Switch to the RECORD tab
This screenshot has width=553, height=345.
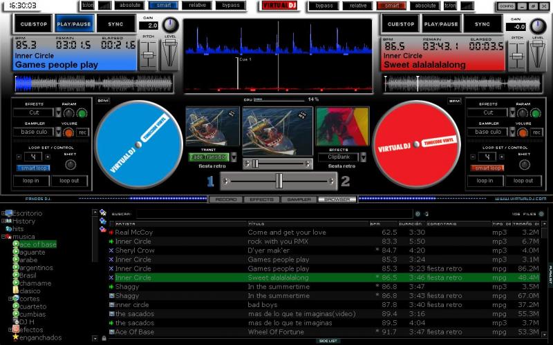pos(226,199)
